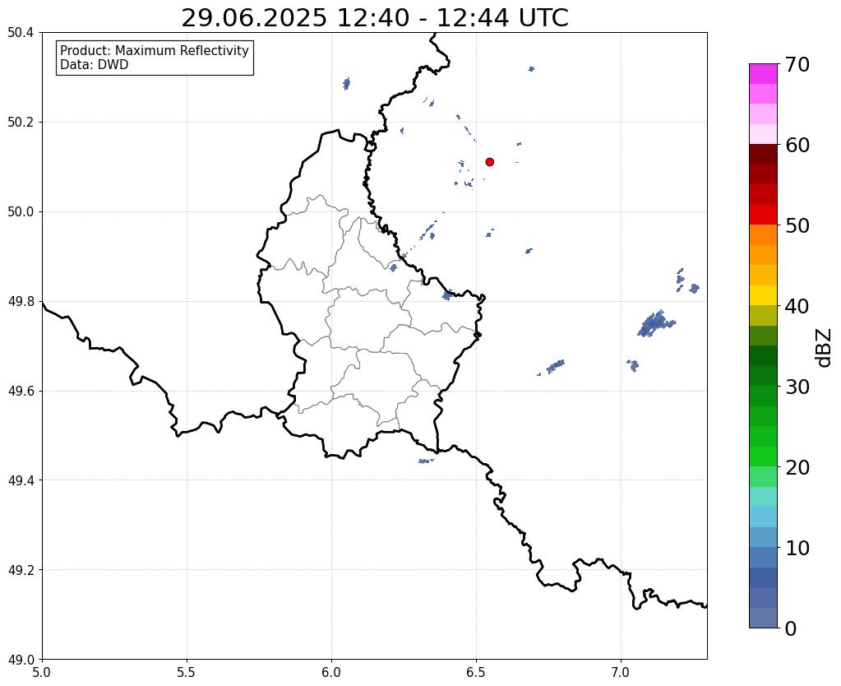Click the longitude tick label "7.0"
Image resolution: width=841 pixels, height=686 pixels.
click(621, 673)
